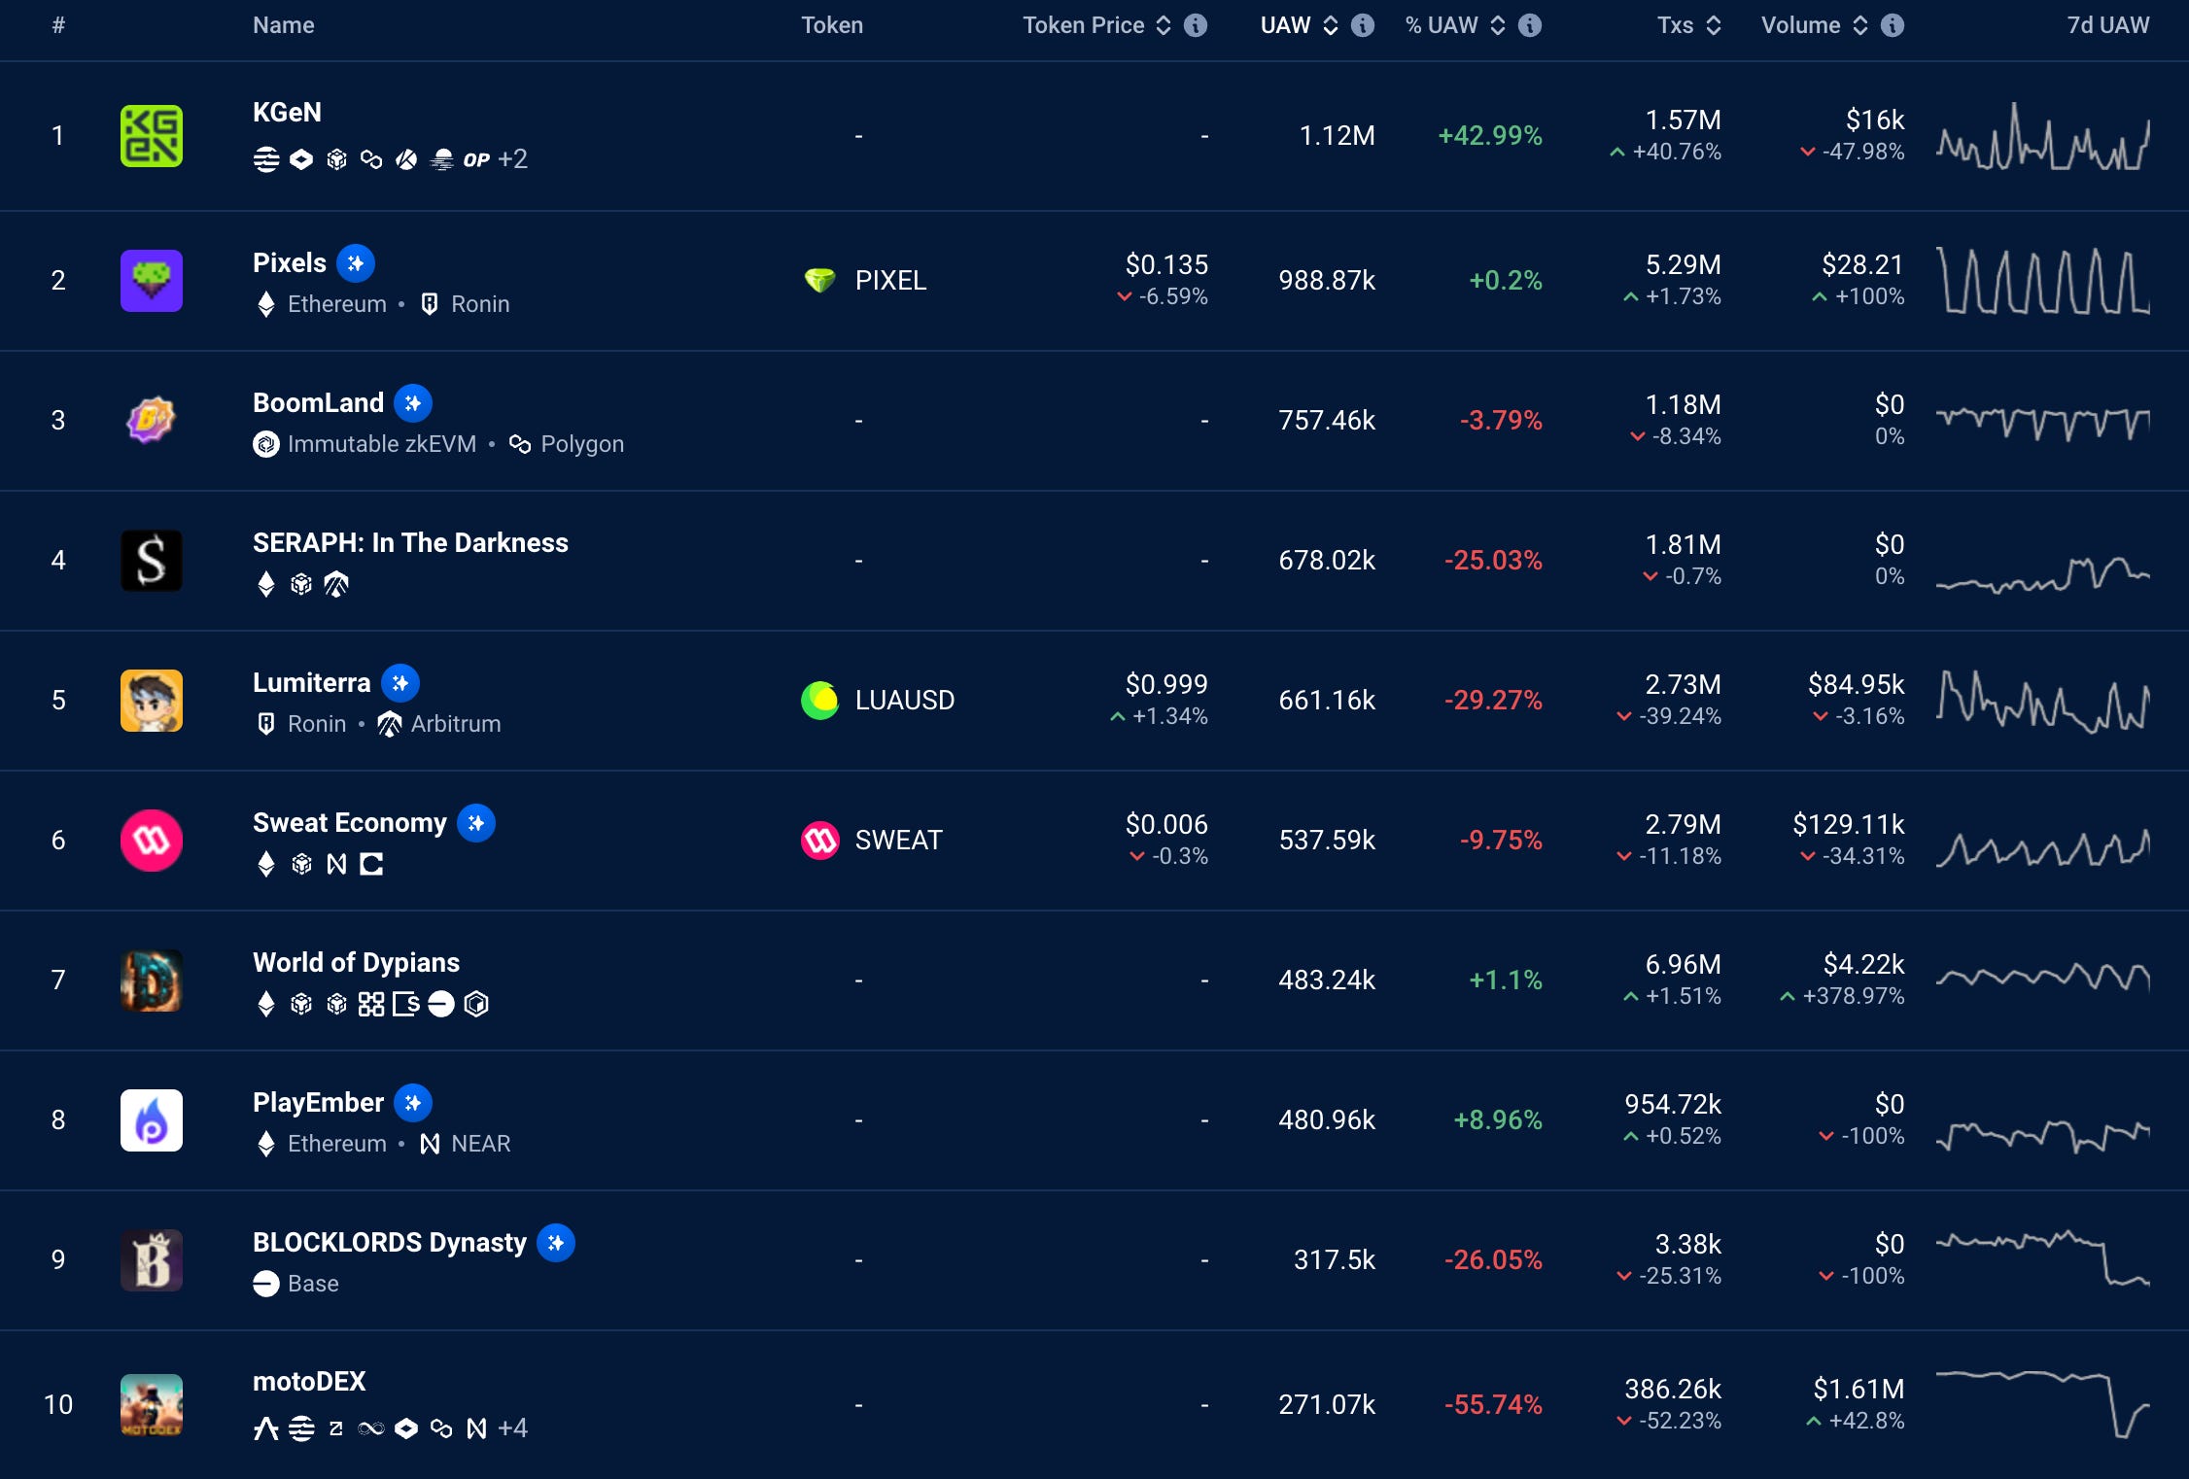
Task: Click the KGeN game logo icon
Action: point(151,136)
